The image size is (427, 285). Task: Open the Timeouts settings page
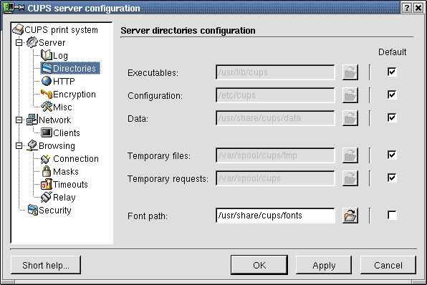pyautogui.click(x=70, y=184)
